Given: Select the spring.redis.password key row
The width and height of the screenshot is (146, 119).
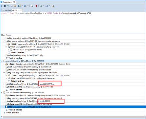Looking at the screenshot, I should [73, 73].
